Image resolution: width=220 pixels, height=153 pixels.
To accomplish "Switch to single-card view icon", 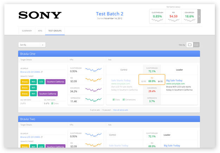I will (x=190, y=45).
